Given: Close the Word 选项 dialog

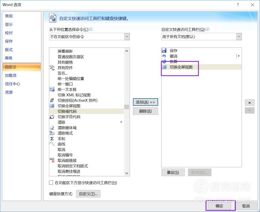Looking at the screenshot, I should coord(252,5).
